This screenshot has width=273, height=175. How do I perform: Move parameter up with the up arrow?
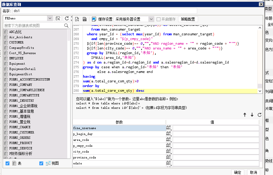point(245,115)
